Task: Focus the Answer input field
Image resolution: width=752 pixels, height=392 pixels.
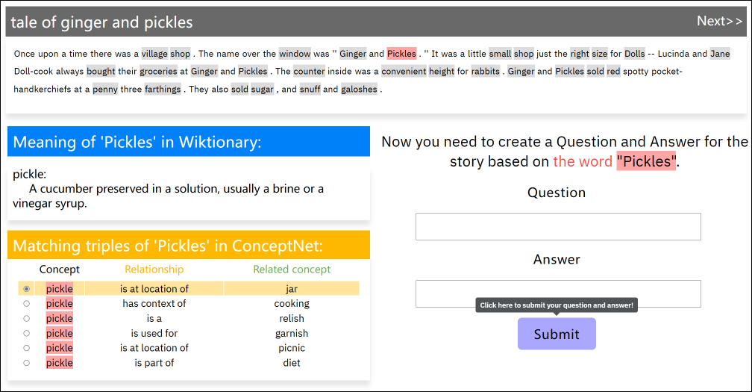Action: click(558, 293)
